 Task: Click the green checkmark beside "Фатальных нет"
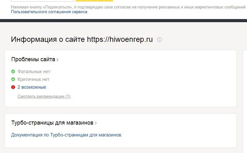click(13, 72)
